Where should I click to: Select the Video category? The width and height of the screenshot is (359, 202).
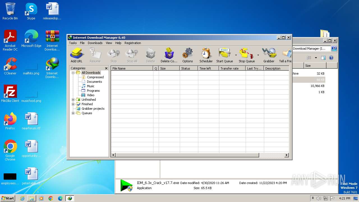(x=91, y=95)
